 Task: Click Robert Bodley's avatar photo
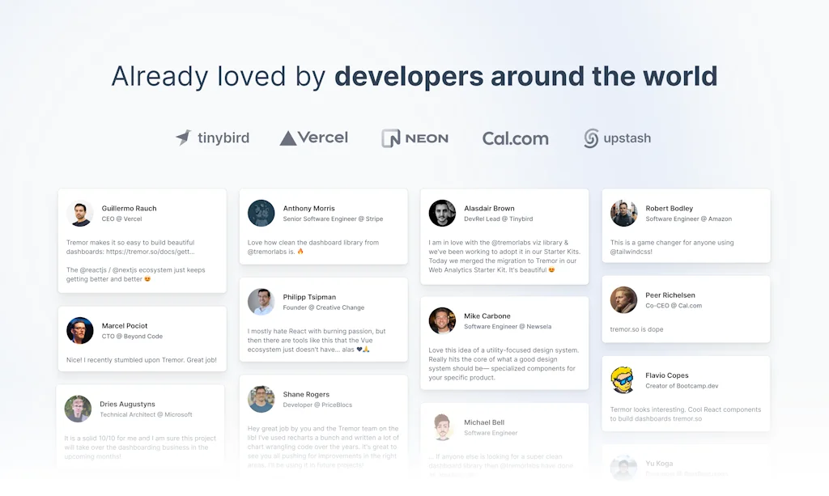coord(624,213)
